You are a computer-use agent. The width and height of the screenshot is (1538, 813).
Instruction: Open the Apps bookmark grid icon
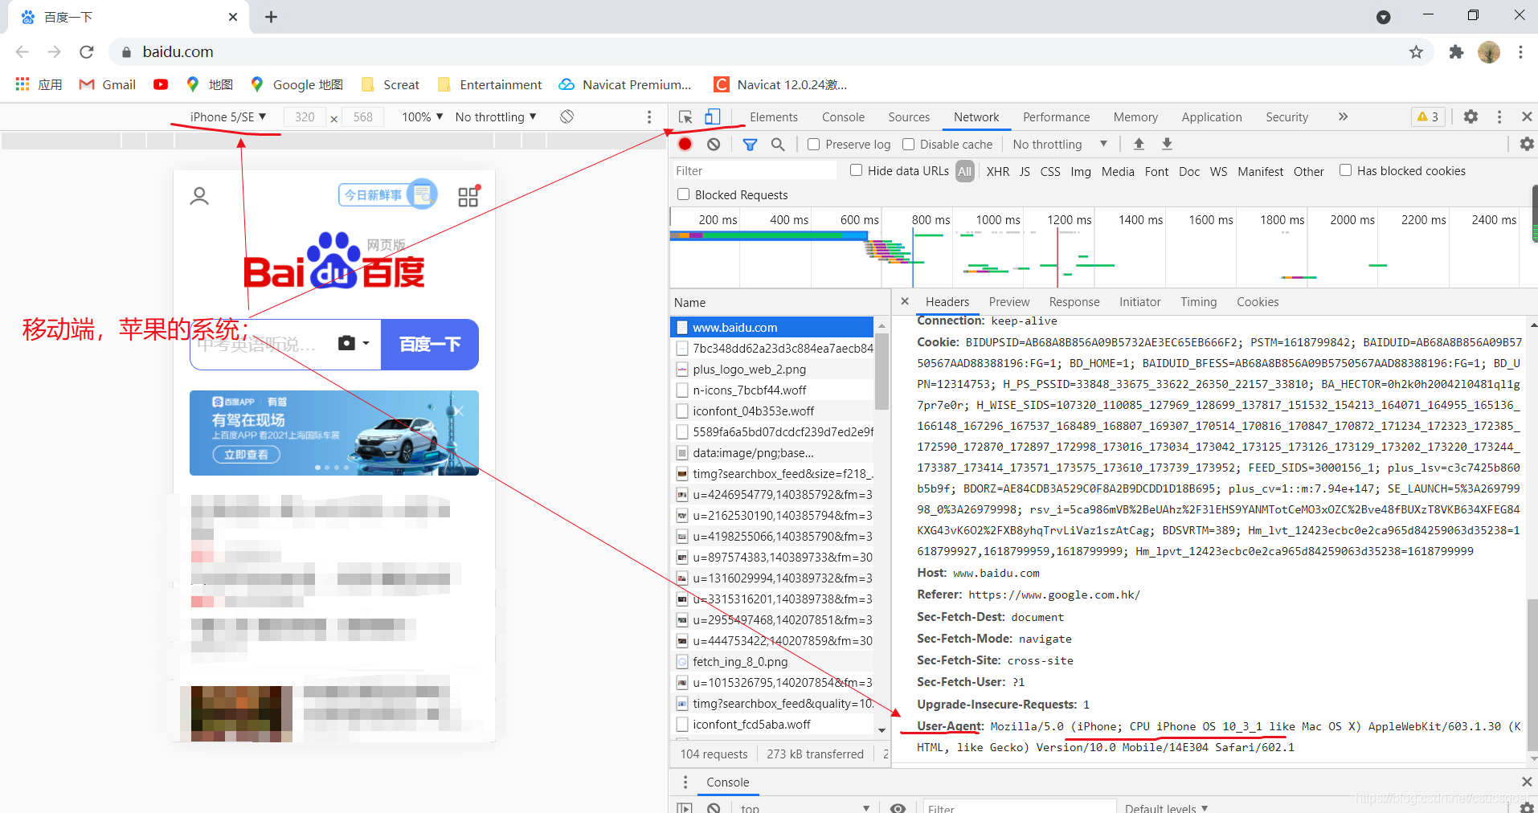click(22, 84)
